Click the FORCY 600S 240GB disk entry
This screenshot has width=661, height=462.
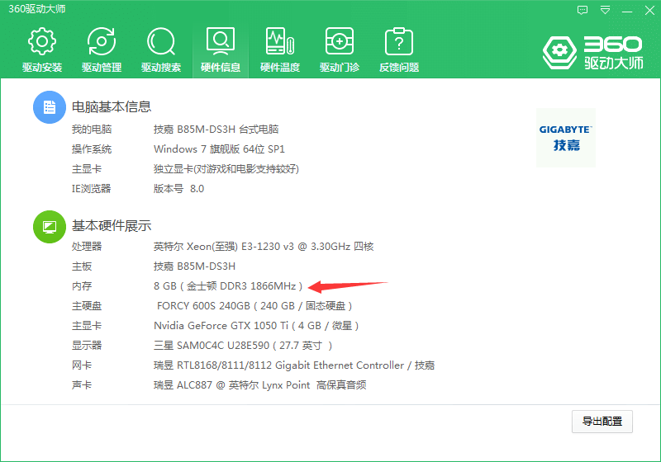[259, 306]
